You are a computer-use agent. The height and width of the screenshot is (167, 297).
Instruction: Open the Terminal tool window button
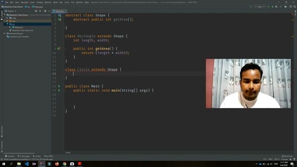[10, 156]
